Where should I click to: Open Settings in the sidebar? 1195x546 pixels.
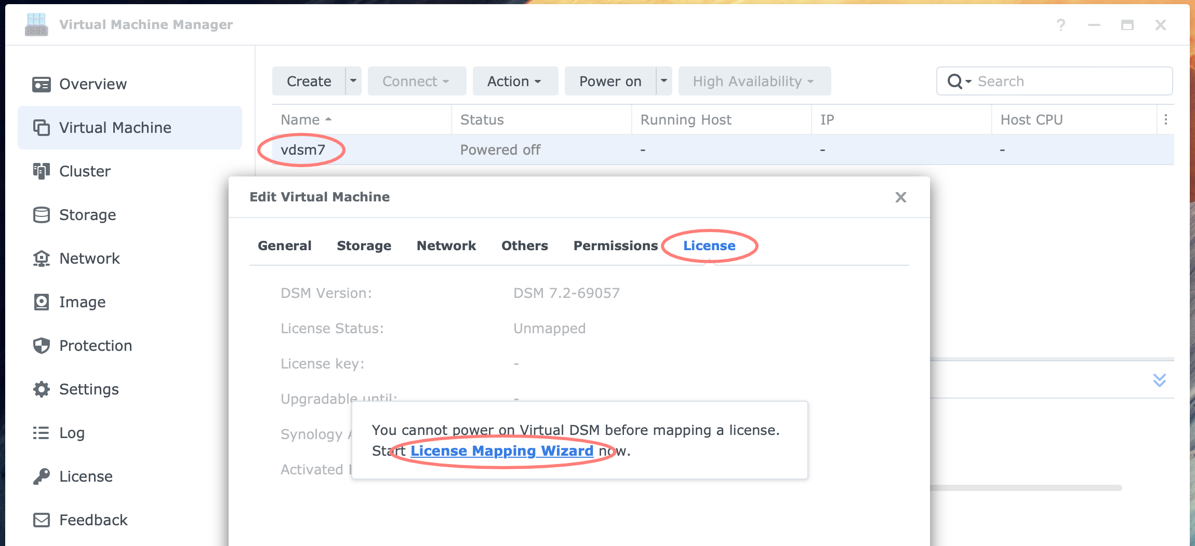(130, 389)
